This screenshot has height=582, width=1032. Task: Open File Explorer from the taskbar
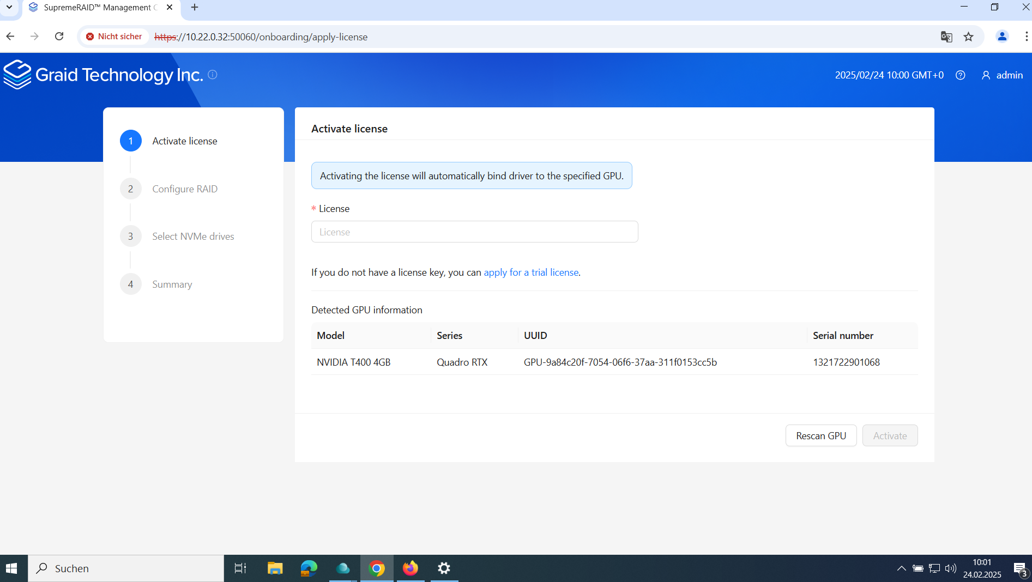pyautogui.click(x=275, y=568)
